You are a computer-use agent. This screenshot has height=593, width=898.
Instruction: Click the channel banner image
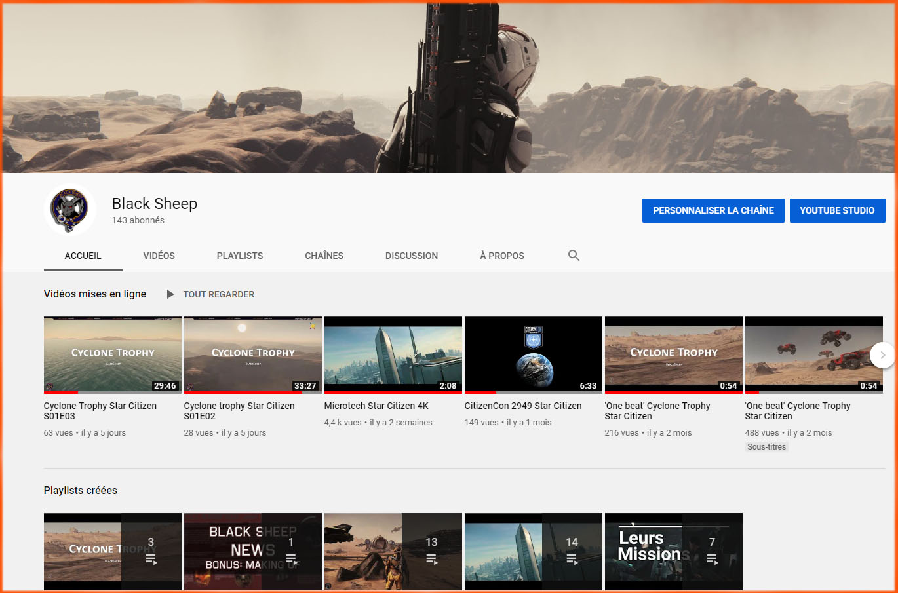449,88
